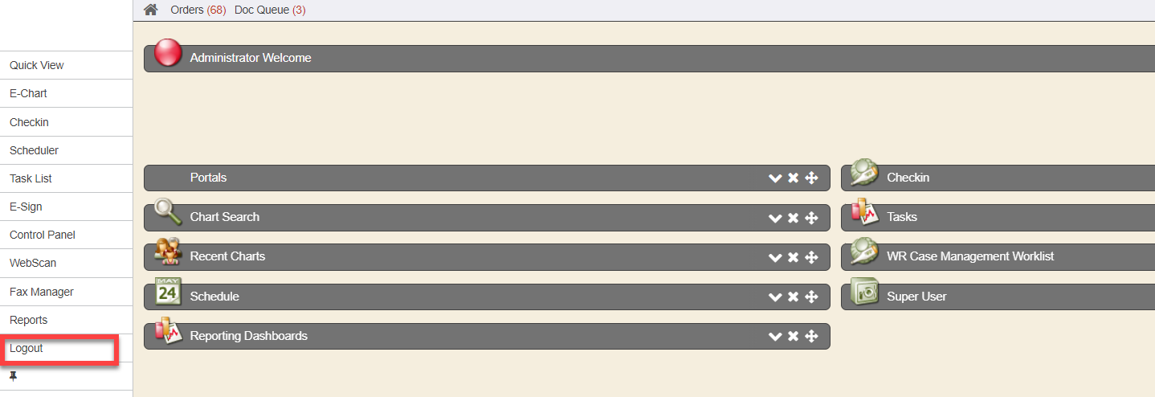This screenshot has height=397, width=1155.
Task: Open E-Chart from the sidebar menu
Action: click(x=28, y=93)
